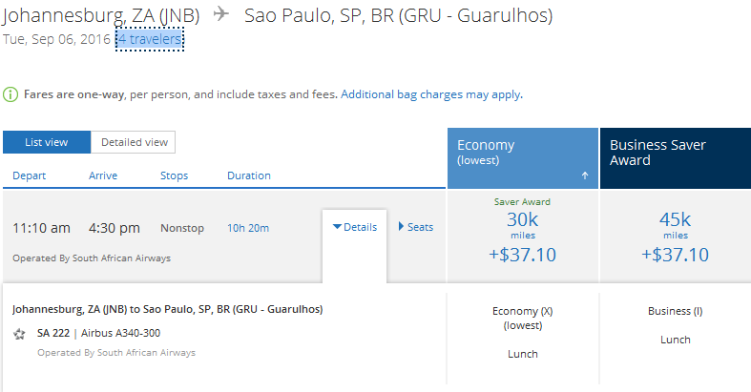751x392 pixels.
Task: Sort flights by Arrive time
Action: tap(103, 175)
